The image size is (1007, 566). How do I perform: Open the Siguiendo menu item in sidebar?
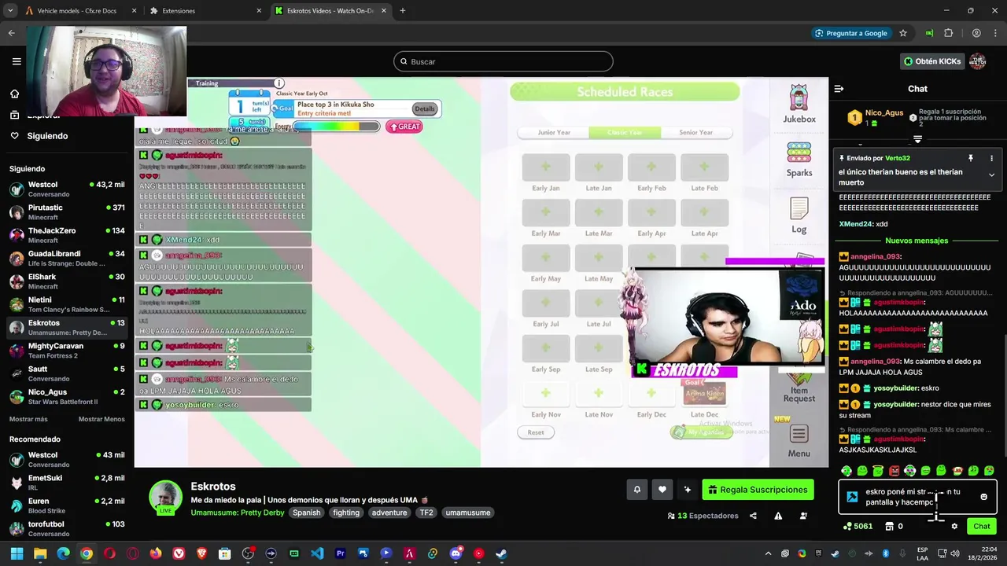pyautogui.click(x=47, y=136)
